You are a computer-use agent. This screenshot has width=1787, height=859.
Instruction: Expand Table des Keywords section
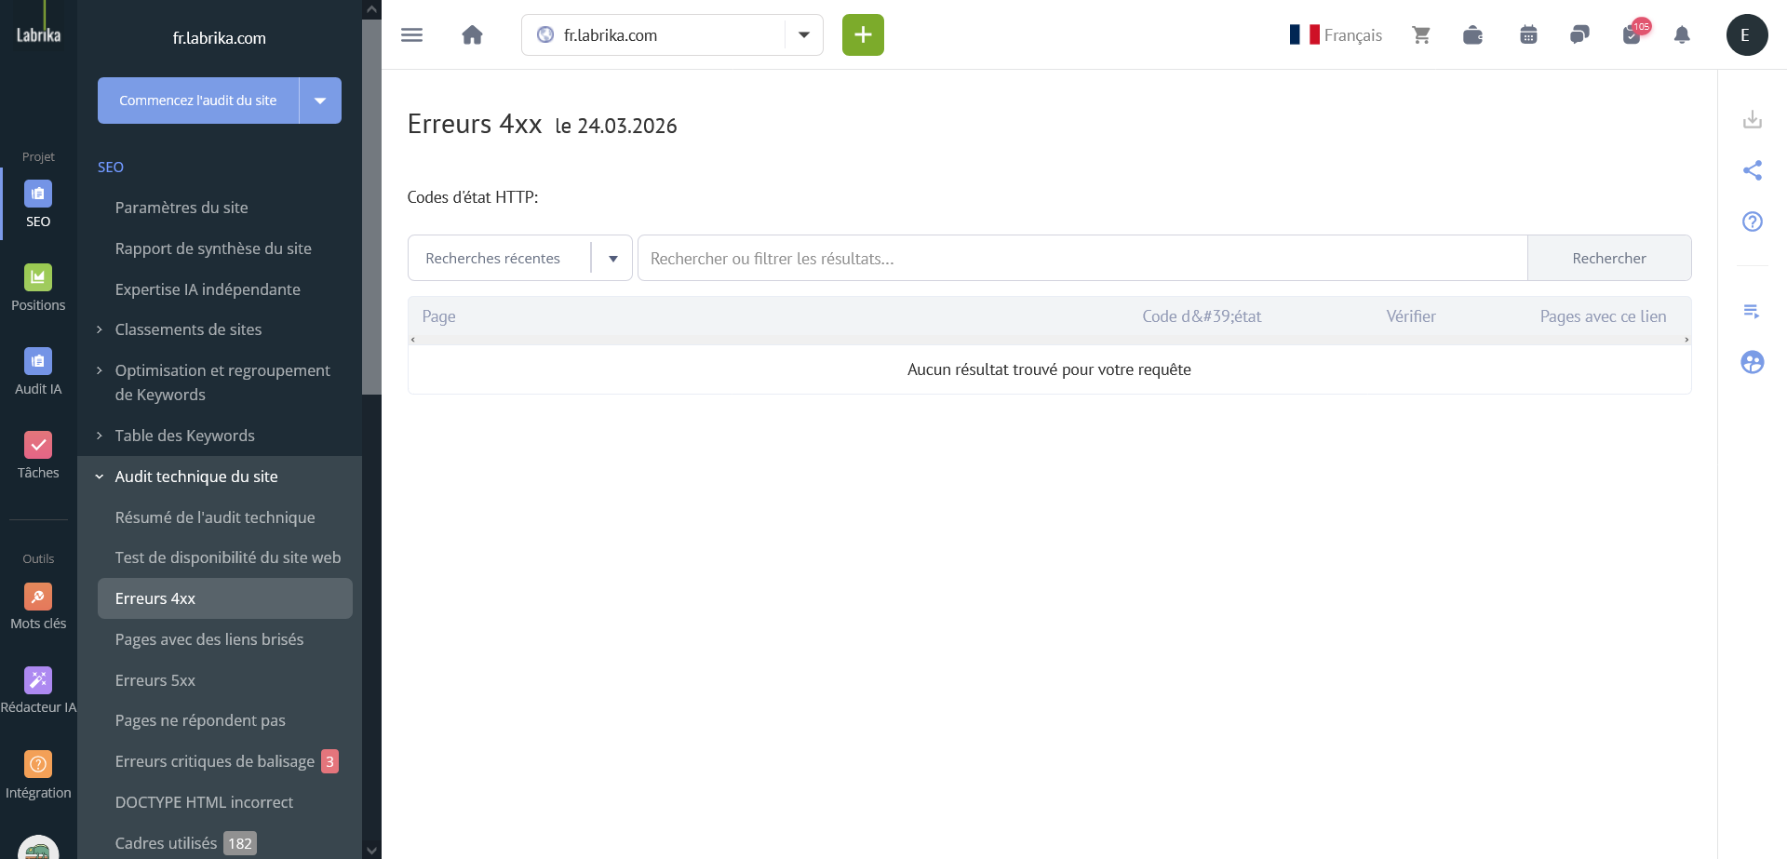pyautogui.click(x=100, y=436)
